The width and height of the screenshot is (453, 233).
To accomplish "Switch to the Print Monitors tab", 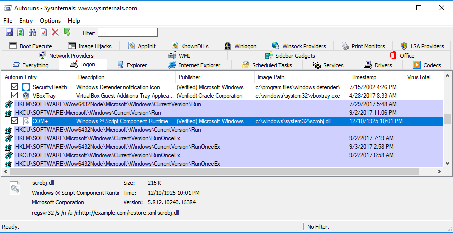I will point(363,46).
